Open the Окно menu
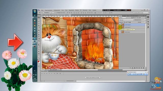This screenshot has width=163, height=91. pyautogui.click(x=90, y=10)
